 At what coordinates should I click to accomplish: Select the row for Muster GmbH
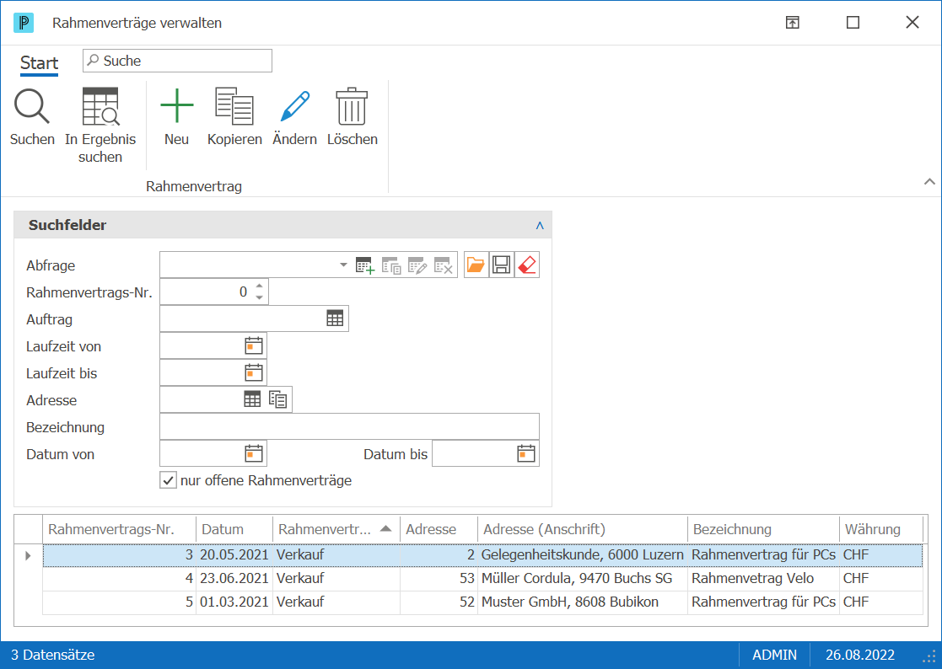[x=482, y=602]
